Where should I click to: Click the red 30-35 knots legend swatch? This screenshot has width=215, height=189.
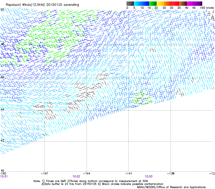point(175,3)
